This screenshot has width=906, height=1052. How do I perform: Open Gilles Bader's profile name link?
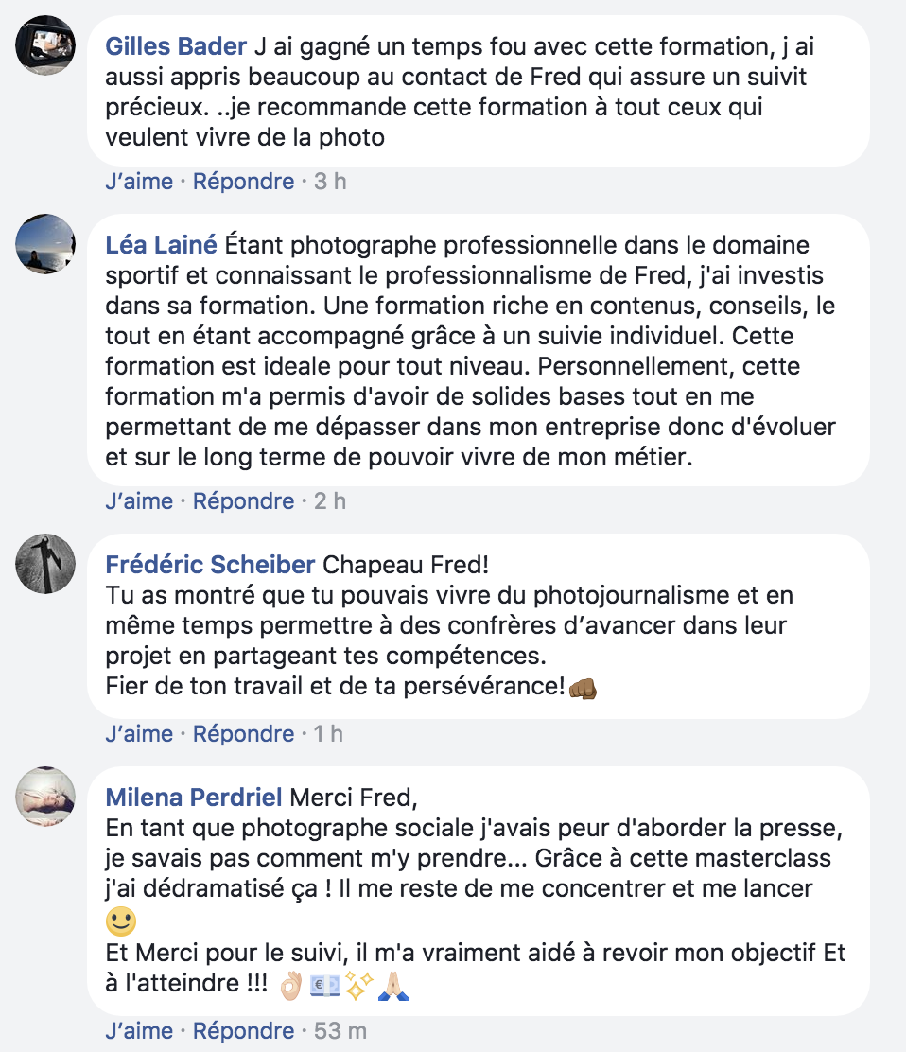click(x=176, y=46)
